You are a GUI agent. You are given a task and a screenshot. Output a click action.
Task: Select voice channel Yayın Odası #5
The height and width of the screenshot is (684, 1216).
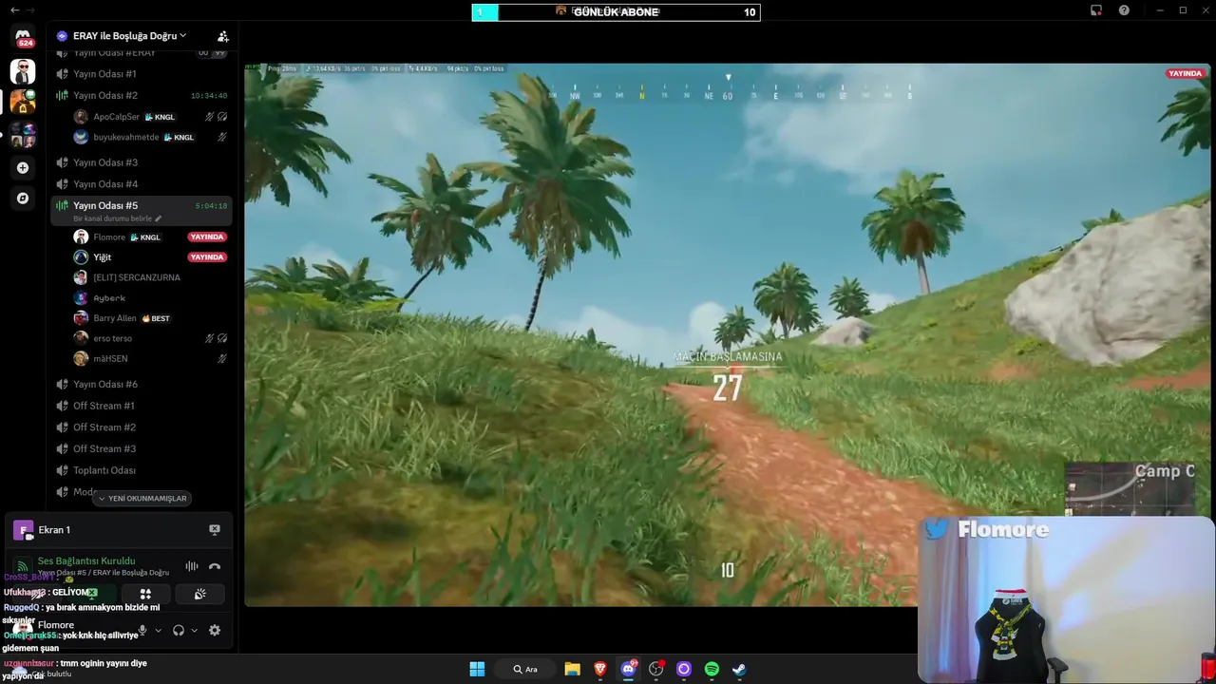(x=141, y=211)
